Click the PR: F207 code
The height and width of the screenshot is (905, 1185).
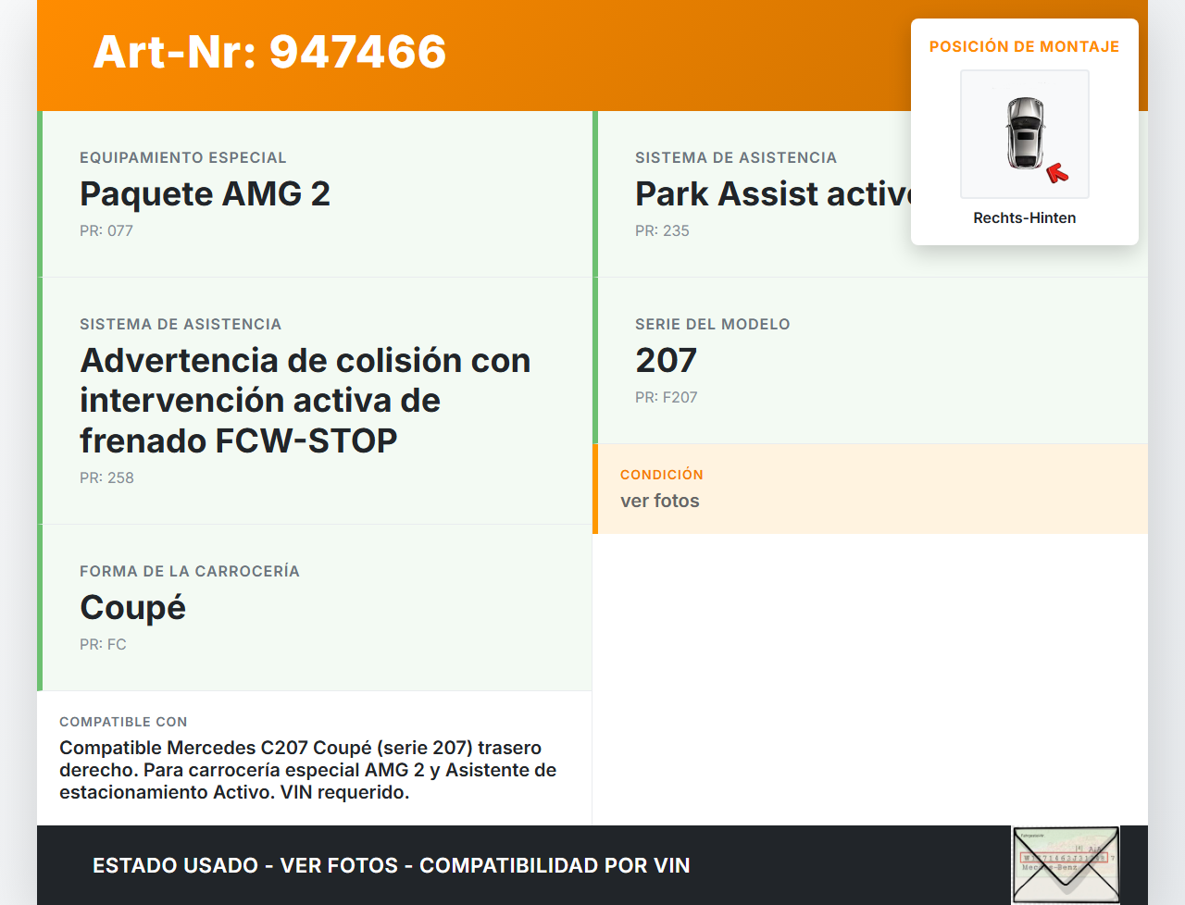[x=666, y=398]
